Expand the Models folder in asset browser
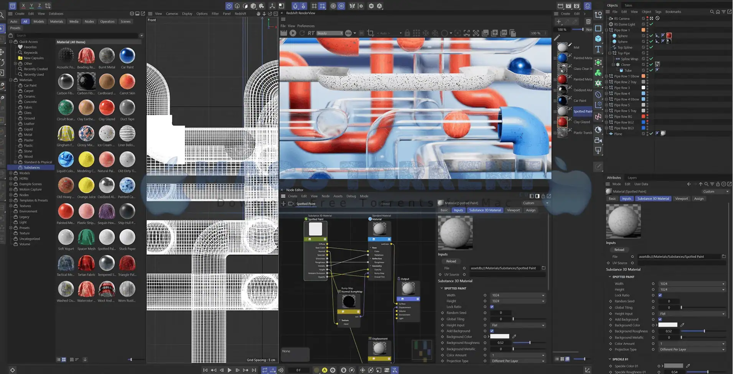This screenshot has height=374, width=733. (x=11, y=173)
